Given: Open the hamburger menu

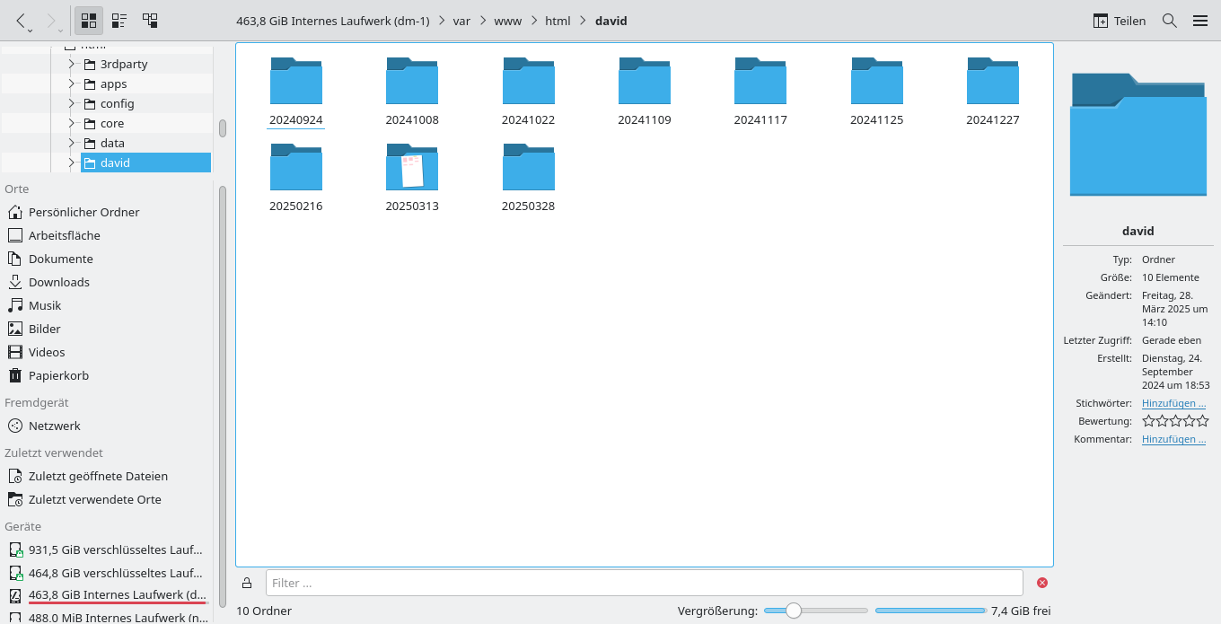Looking at the screenshot, I should point(1200,21).
